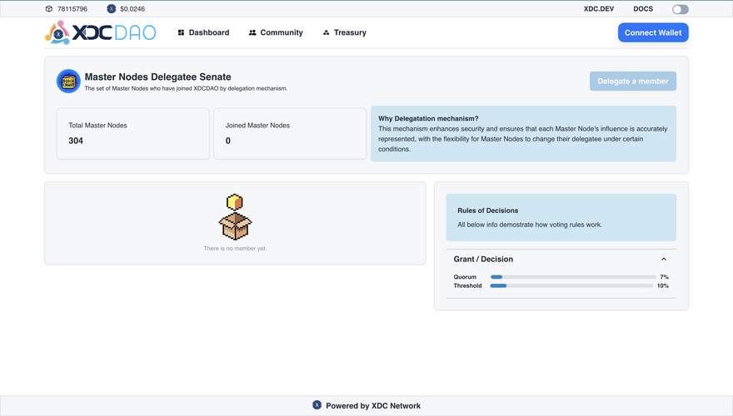Screen dimensions: 733x416
Task: Open the DOCS link
Action: point(643,9)
